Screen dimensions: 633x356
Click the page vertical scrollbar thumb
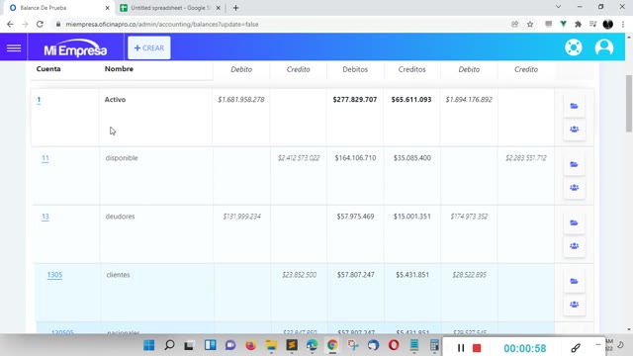coord(629,103)
